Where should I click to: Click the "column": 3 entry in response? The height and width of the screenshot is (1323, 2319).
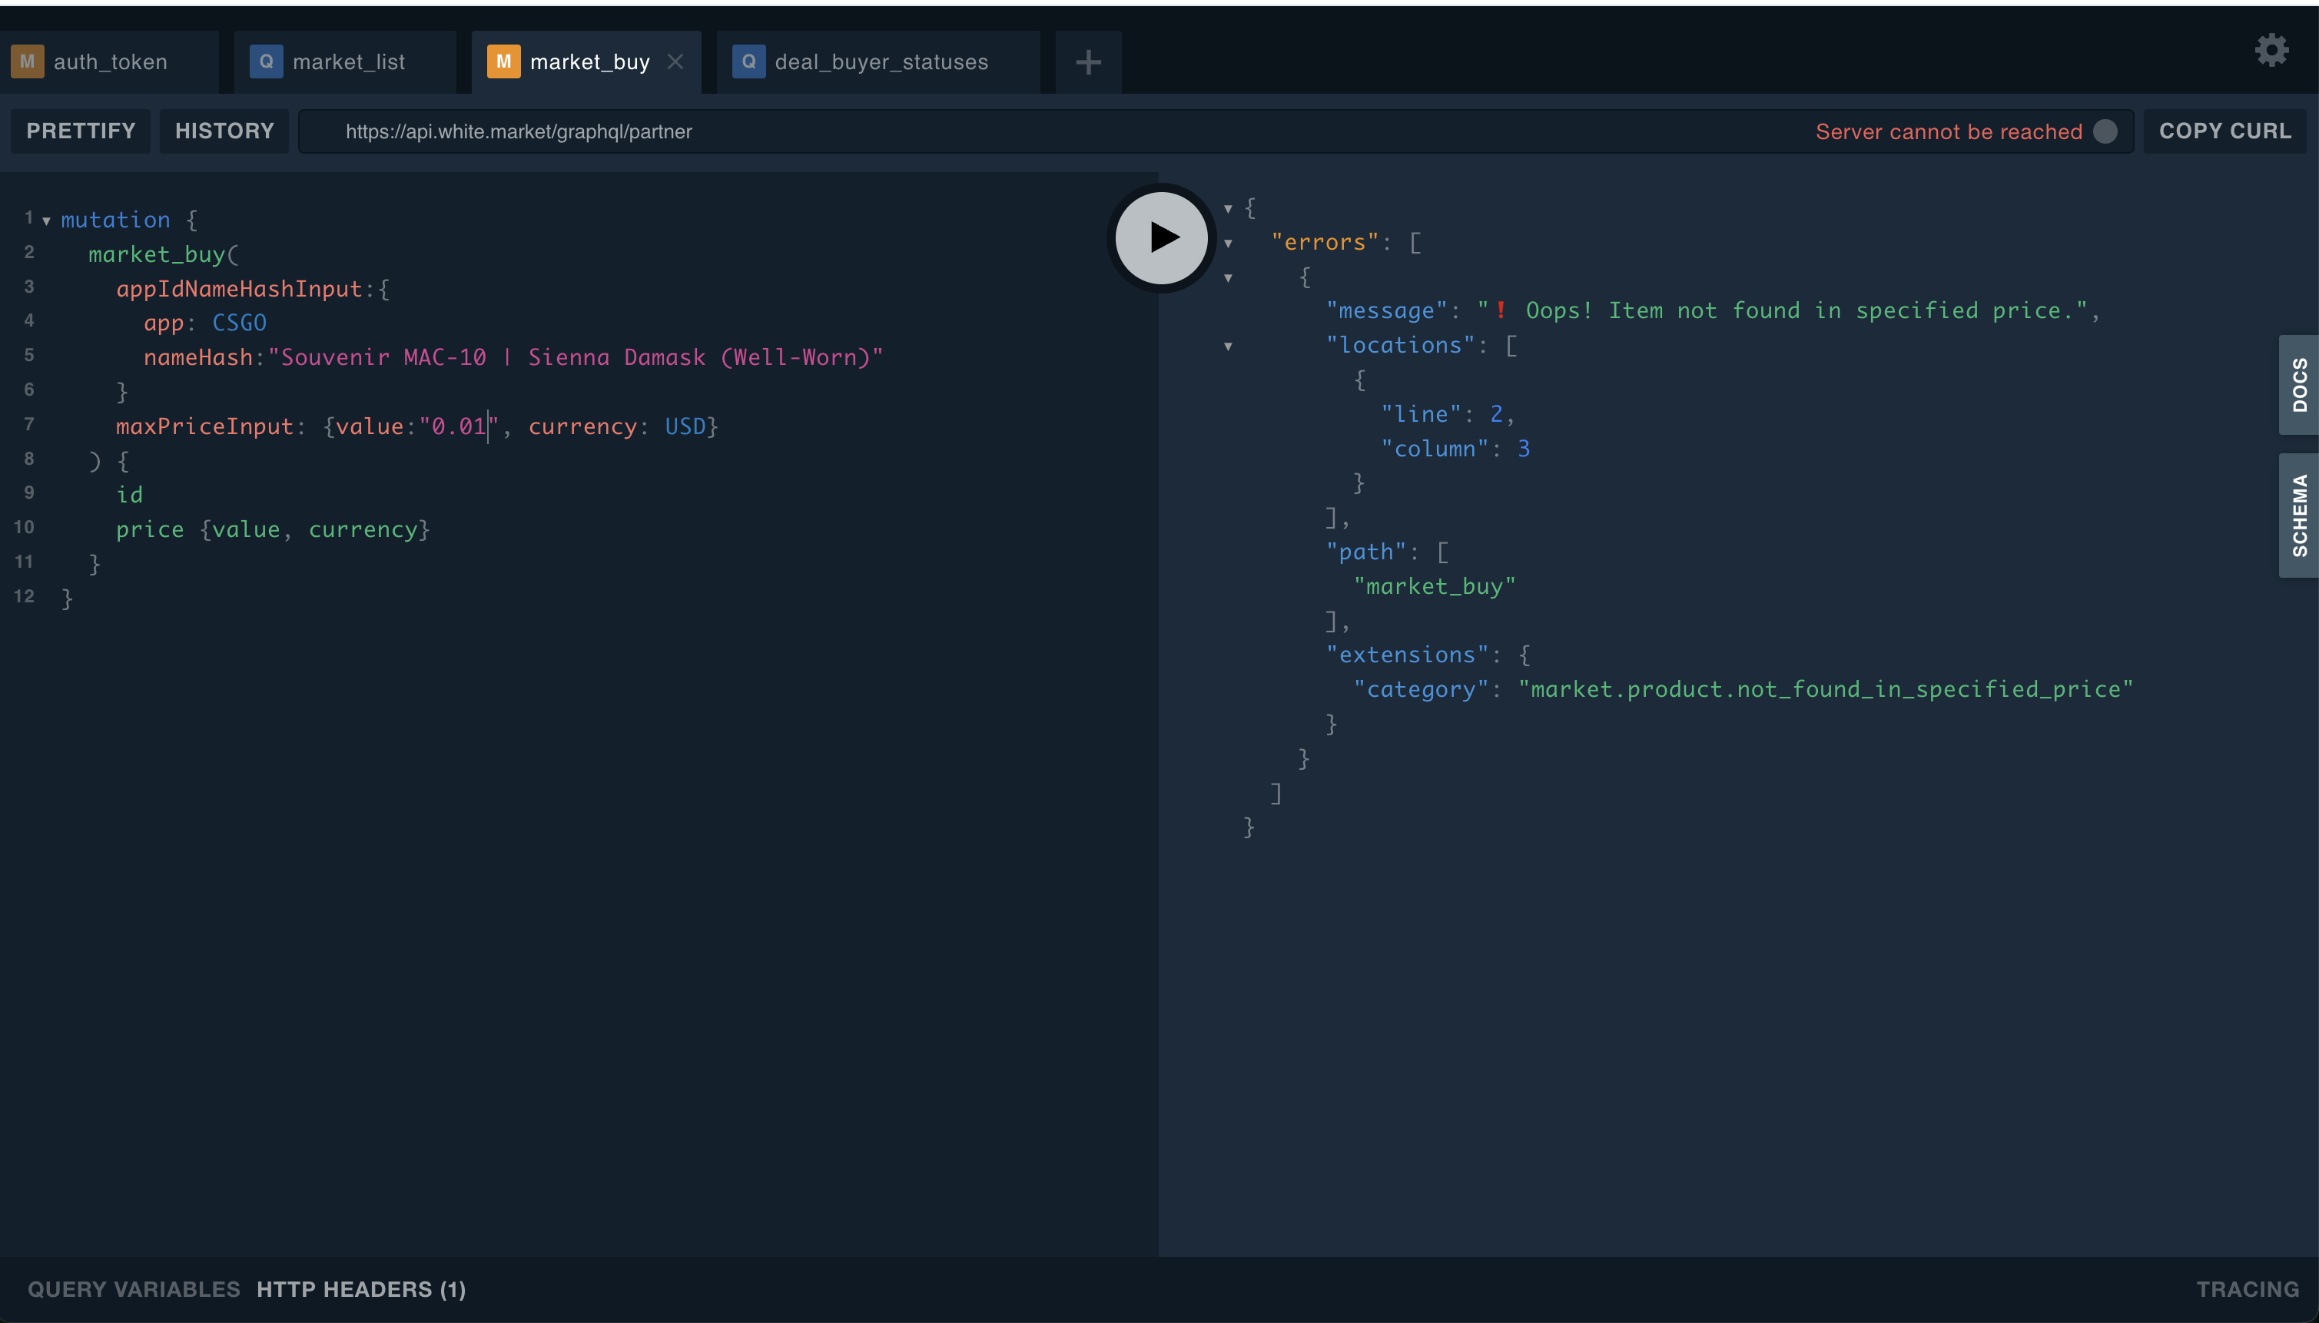click(1456, 449)
